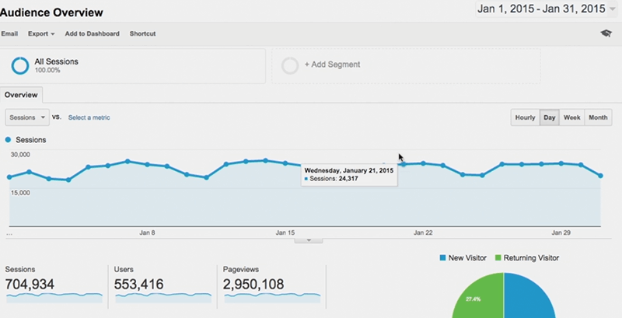The height and width of the screenshot is (318, 622).
Task: Click the Wednesday, January 21, 2015 tooltip
Action: (x=349, y=174)
